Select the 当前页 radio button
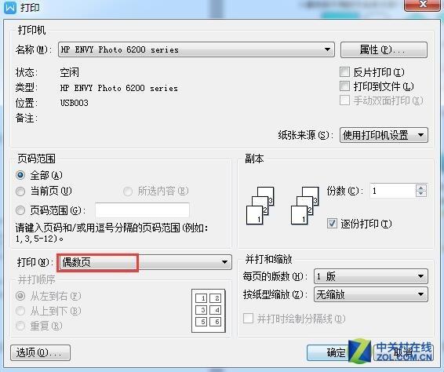Image resolution: width=444 pixels, height=372 pixels. click(20, 191)
